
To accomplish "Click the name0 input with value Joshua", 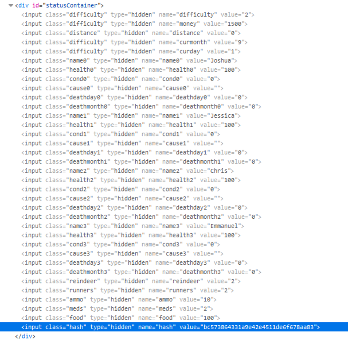I will point(129,61).
